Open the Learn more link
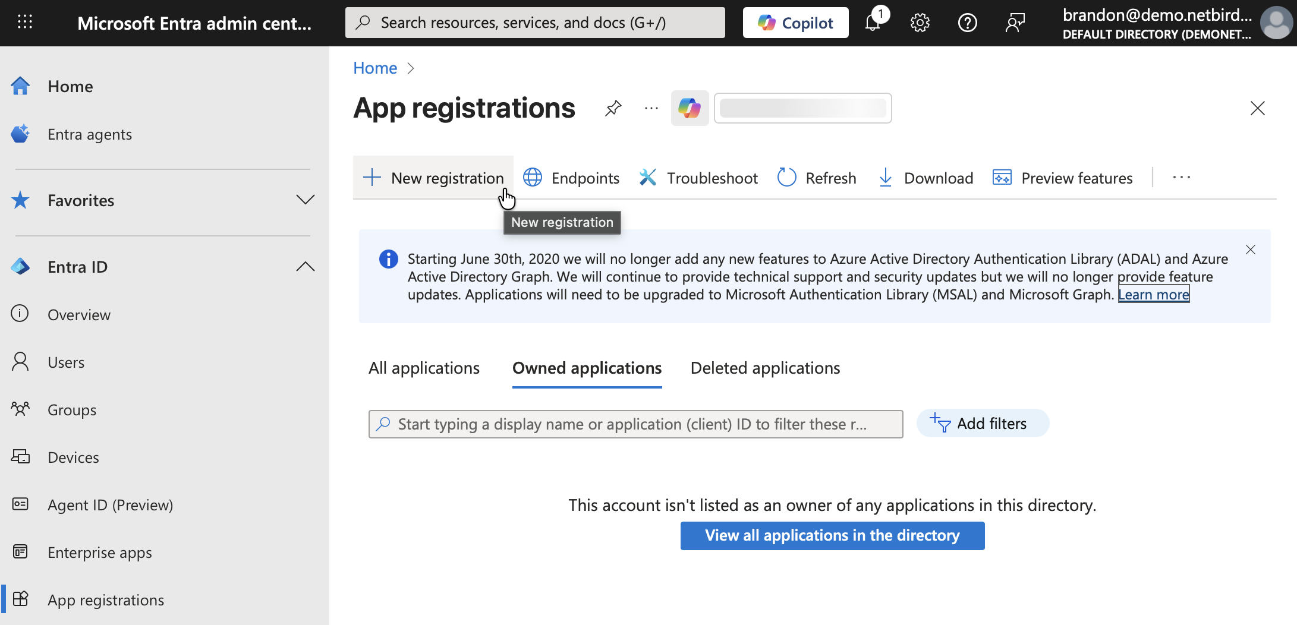 1153,294
